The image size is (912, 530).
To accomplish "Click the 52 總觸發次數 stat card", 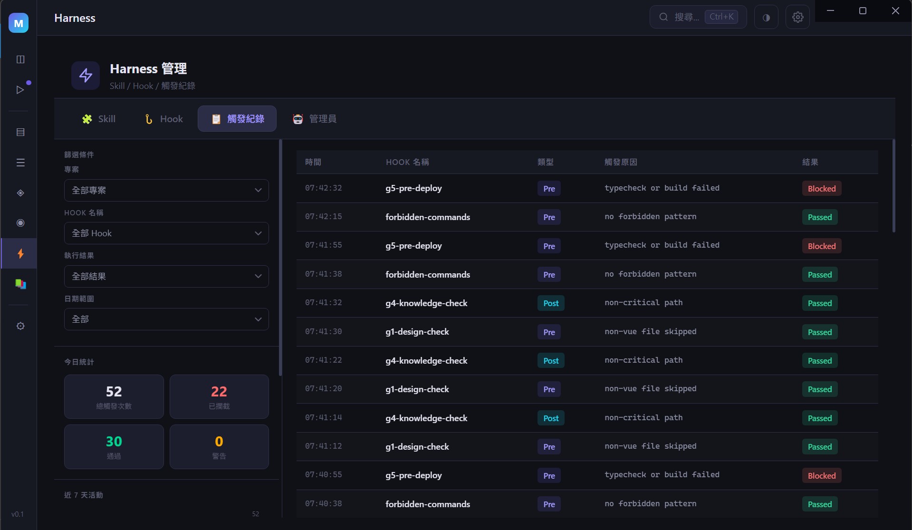I will [x=114, y=396].
